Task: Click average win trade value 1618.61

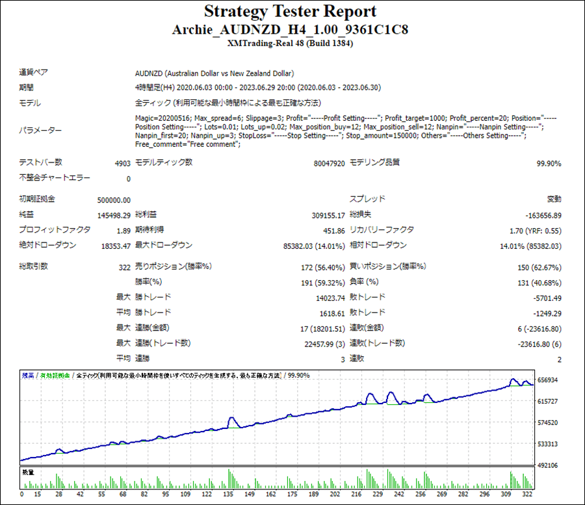Action: 332,313
